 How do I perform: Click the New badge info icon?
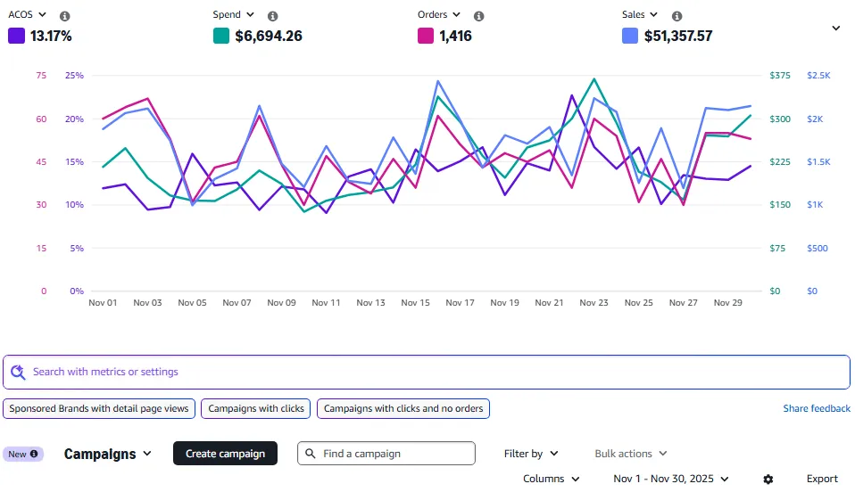click(34, 454)
